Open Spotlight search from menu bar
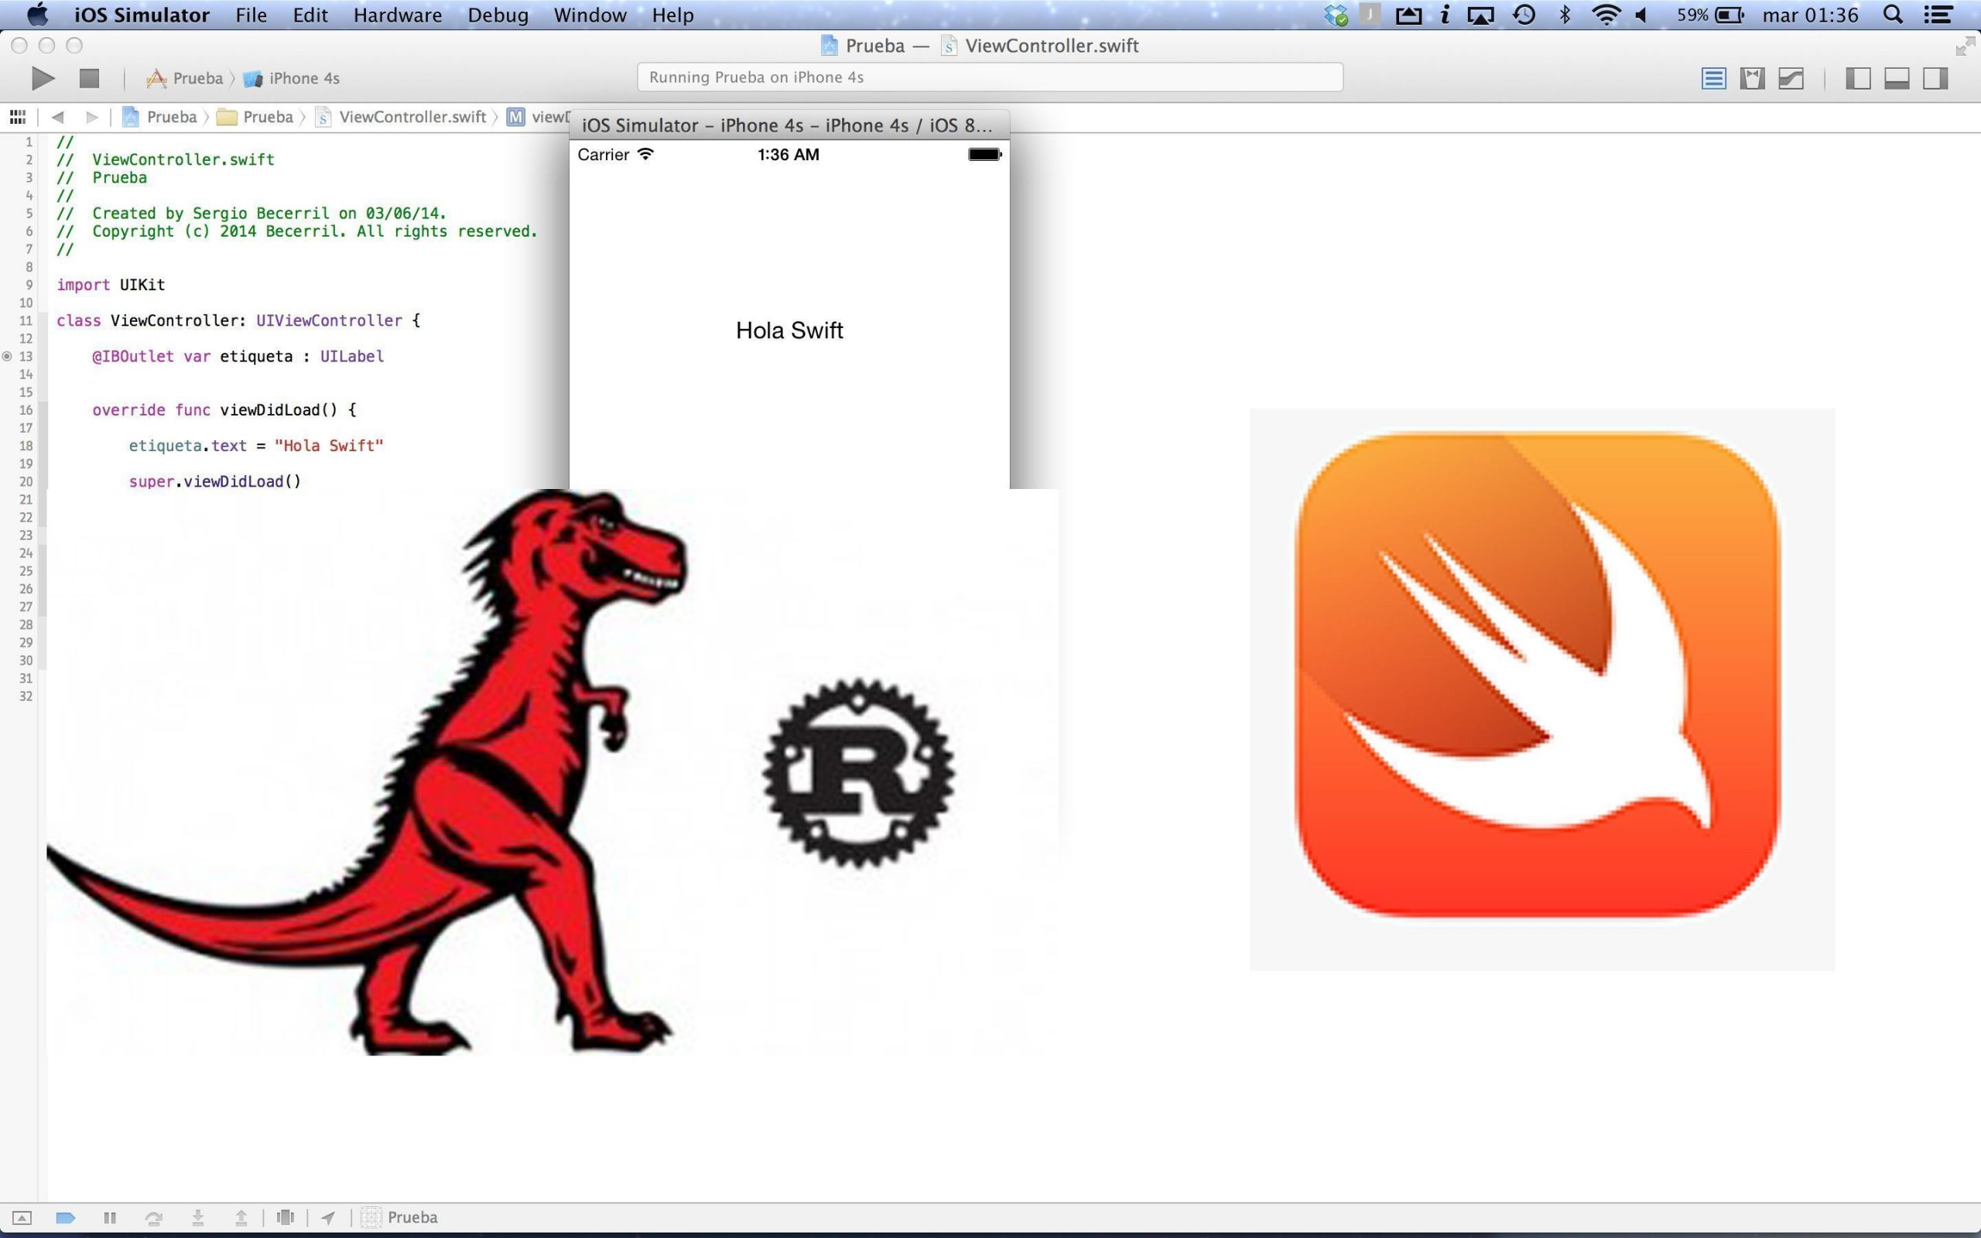Viewport: 1981px width, 1238px height. 1893,14
